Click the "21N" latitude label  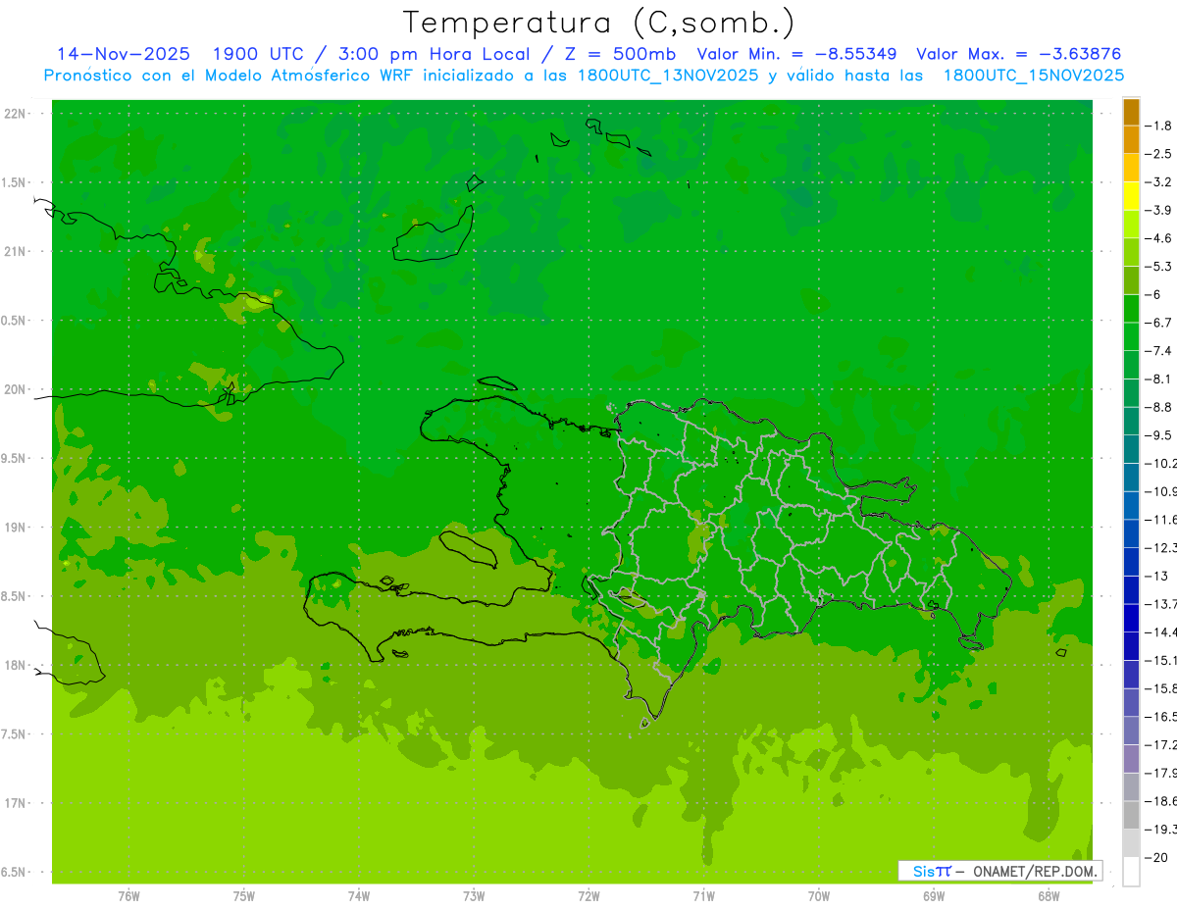(x=15, y=251)
